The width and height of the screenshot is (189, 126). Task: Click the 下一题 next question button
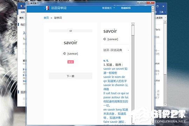70,76
